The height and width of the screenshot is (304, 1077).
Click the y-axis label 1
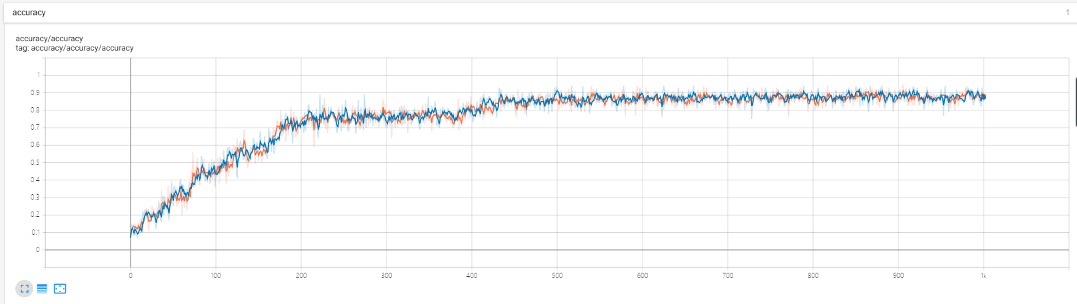pyautogui.click(x=38, y=75)
